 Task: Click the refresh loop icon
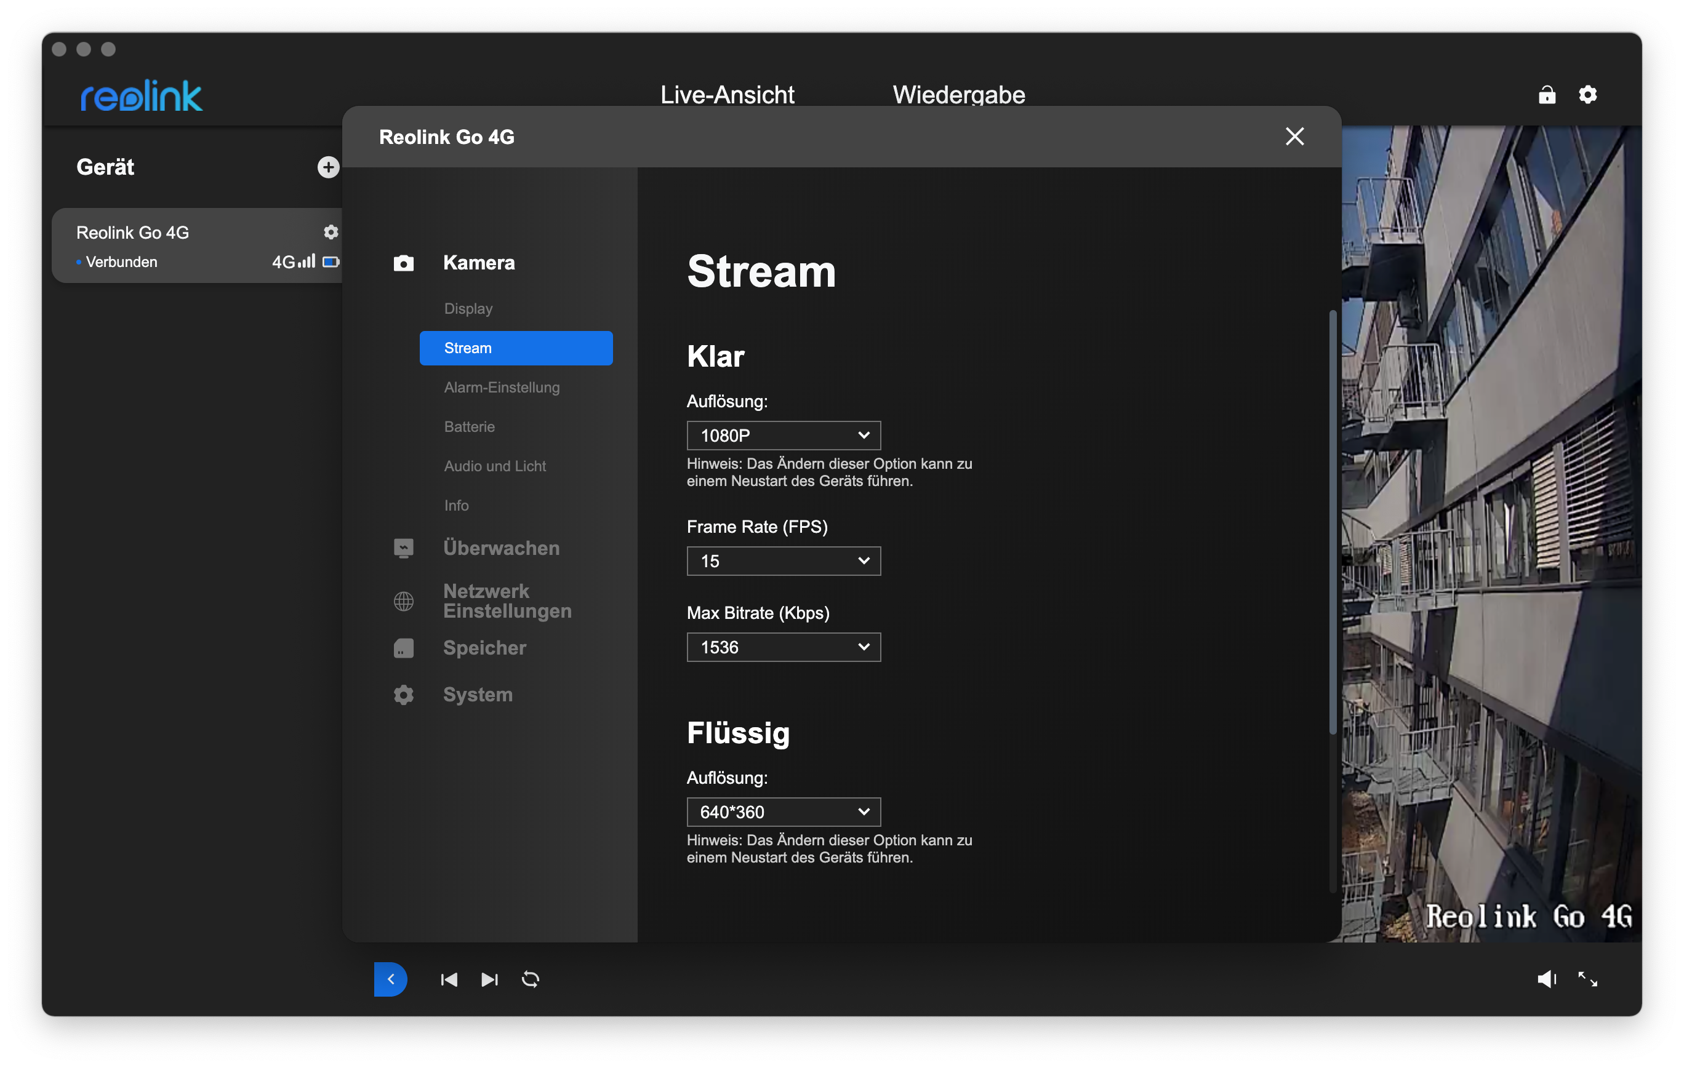531,979
